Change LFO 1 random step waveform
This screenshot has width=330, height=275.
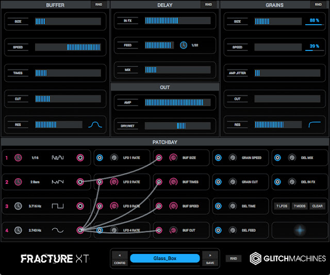point(58,158)
